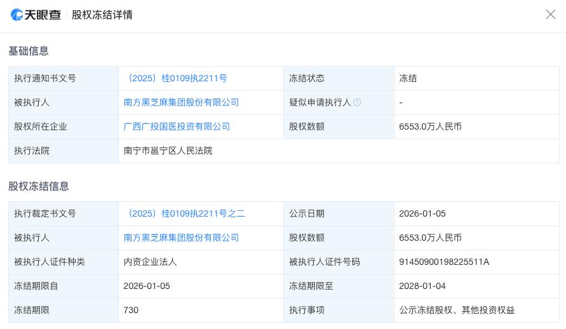The width and height of the screenshot is (566, 329).
Task: Click the 天眼查 logo icon
Action: 17,15
